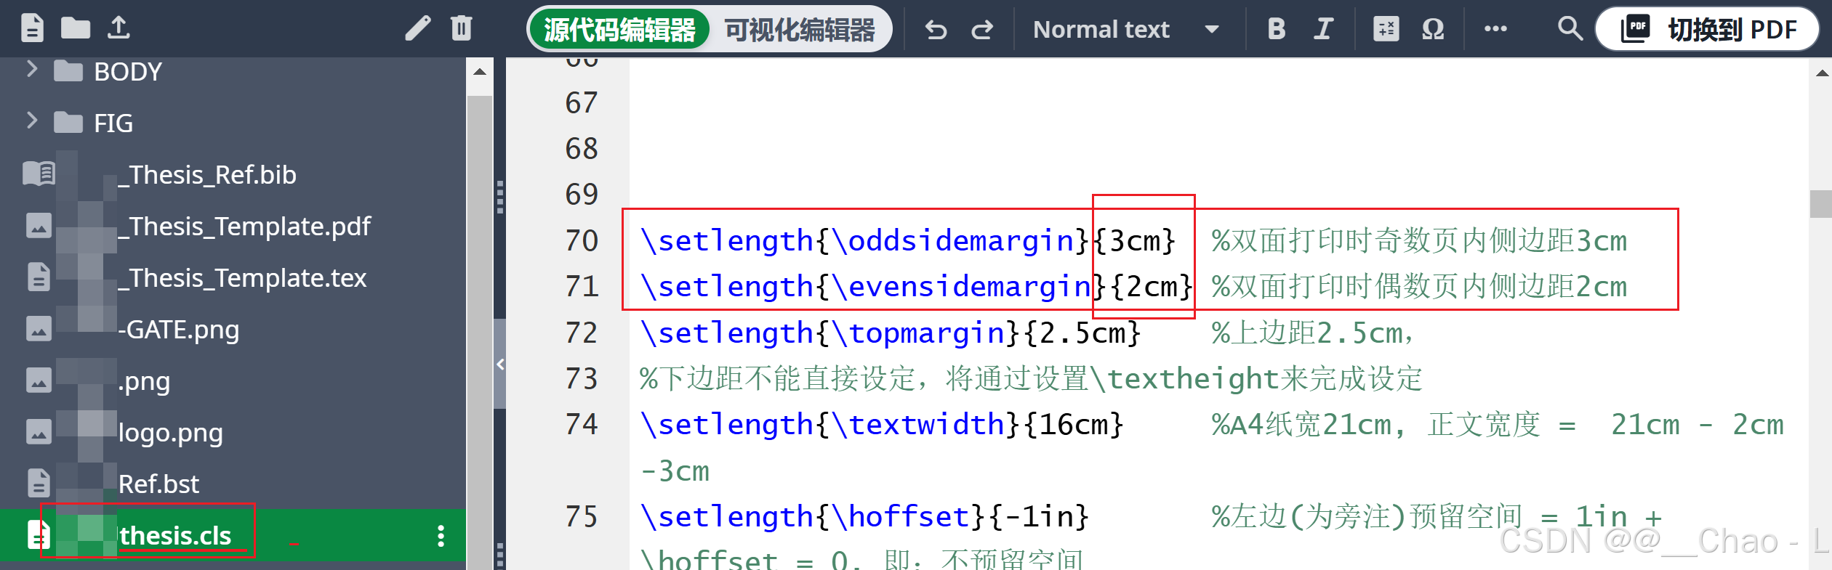Click the document icon beside _Thesis_Template.tex

[x=39, y=277]
